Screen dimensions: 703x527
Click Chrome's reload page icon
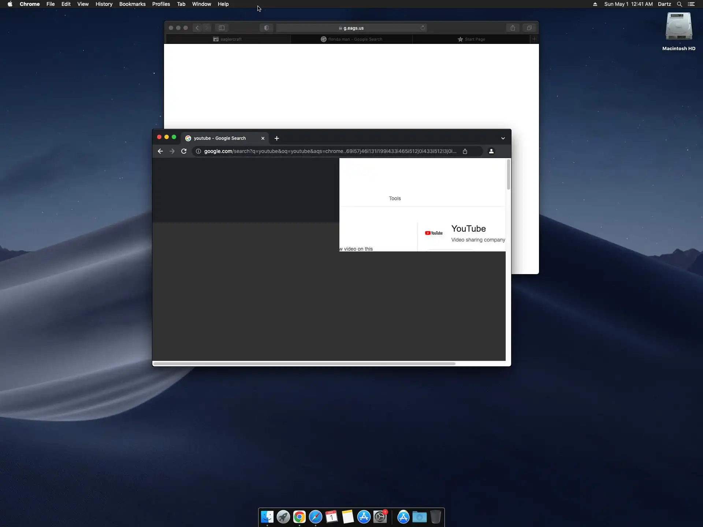pos(184,151)
